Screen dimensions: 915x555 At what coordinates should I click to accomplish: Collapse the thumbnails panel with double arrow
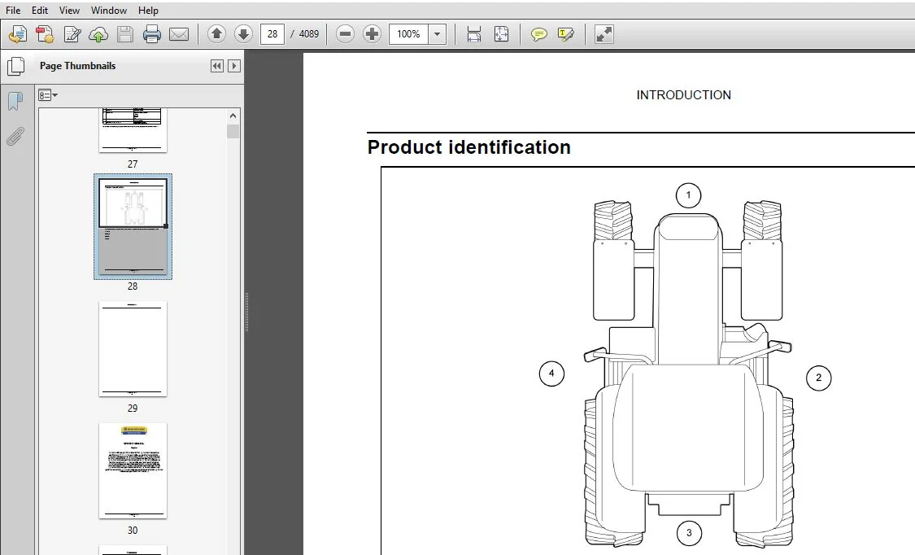tap(216, 66)
